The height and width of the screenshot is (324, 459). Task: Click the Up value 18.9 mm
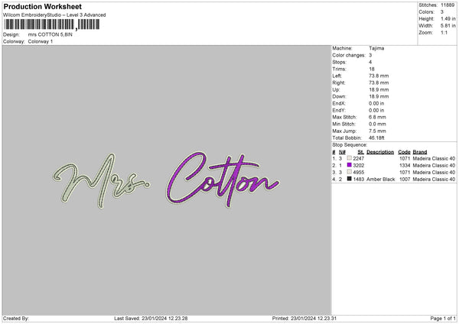[x=379, y=89]
